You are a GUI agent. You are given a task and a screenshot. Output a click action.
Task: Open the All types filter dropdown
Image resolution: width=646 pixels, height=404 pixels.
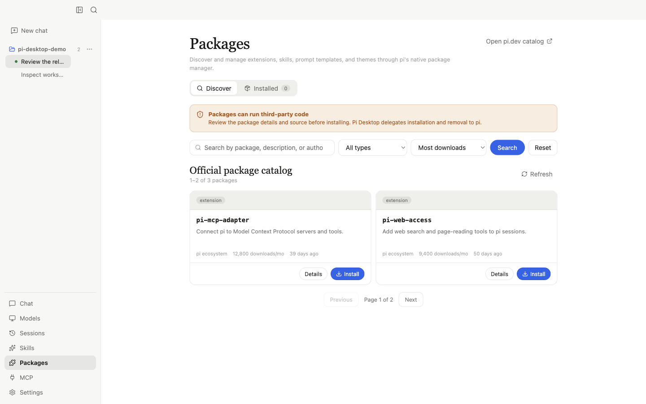[373, 148]
